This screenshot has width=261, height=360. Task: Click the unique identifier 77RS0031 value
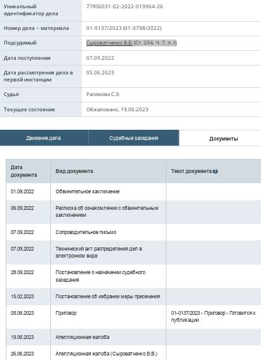pos(124,6)
